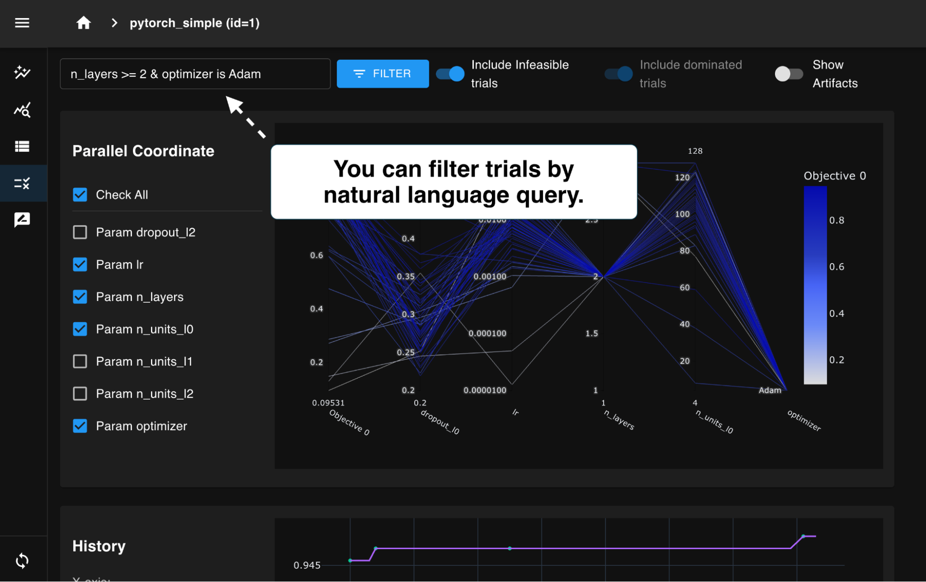Click the filter funnel icon on FILTER button
Screen dimensions: 926x582
359,73
